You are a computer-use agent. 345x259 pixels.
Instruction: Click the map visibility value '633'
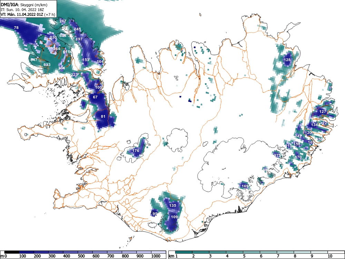click(47, 65)
